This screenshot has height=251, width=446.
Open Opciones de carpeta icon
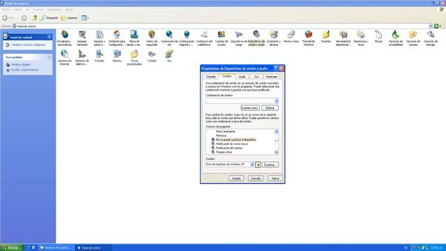tap(413, 38)
